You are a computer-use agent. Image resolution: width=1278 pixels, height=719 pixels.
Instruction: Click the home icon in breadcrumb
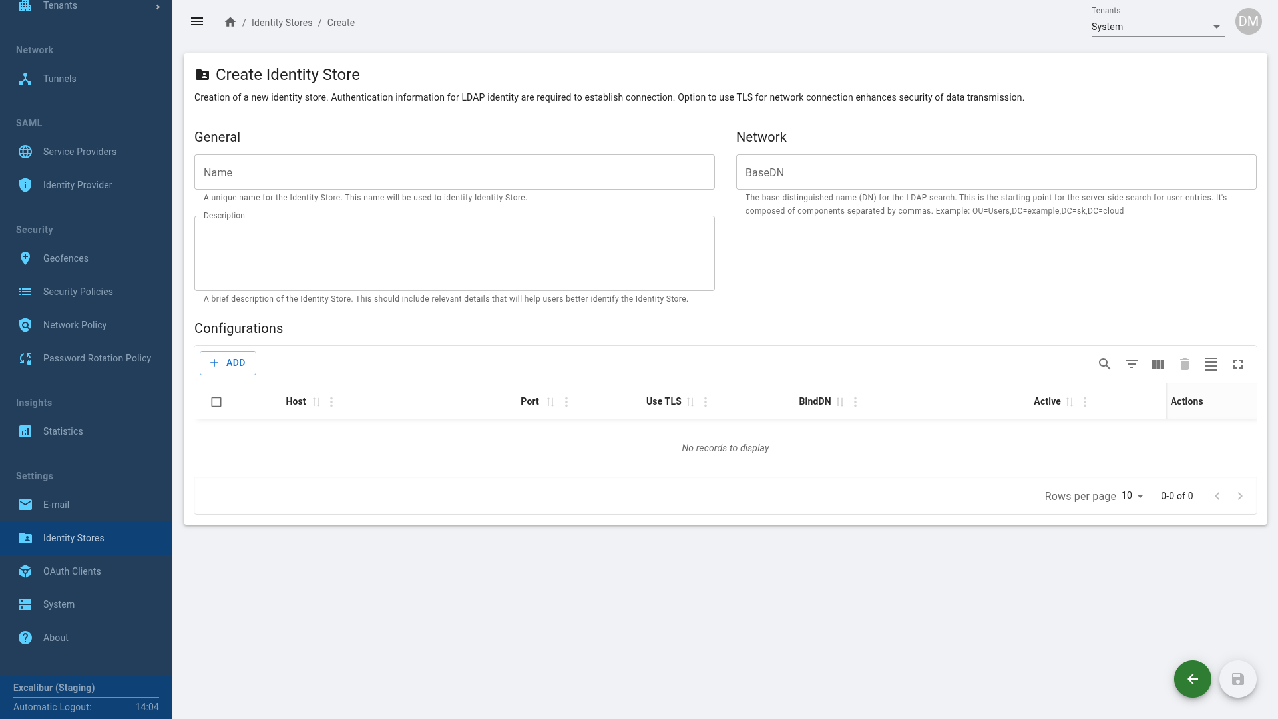230,22
